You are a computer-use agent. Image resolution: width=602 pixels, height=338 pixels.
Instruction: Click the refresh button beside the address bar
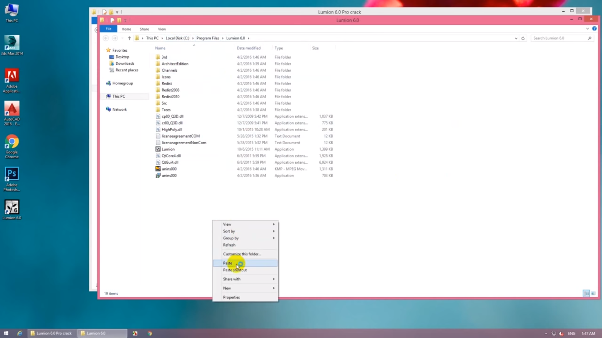[x=523, y=38]
